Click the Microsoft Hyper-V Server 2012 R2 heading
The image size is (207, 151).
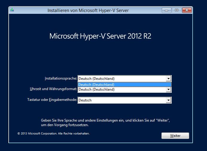pos(100,36)
